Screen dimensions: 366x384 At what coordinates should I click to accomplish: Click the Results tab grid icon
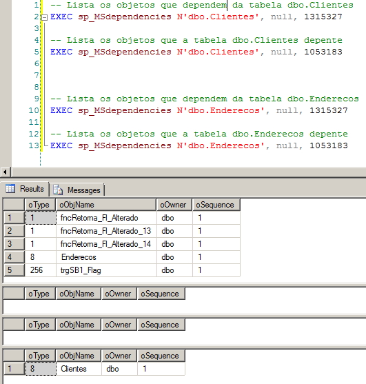pyautogui.click(x=10, y=189)
